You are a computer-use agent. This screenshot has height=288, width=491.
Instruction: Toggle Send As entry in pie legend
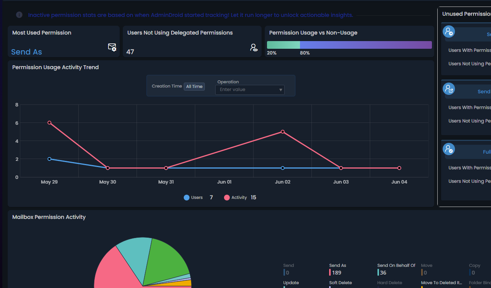[337, 265]
